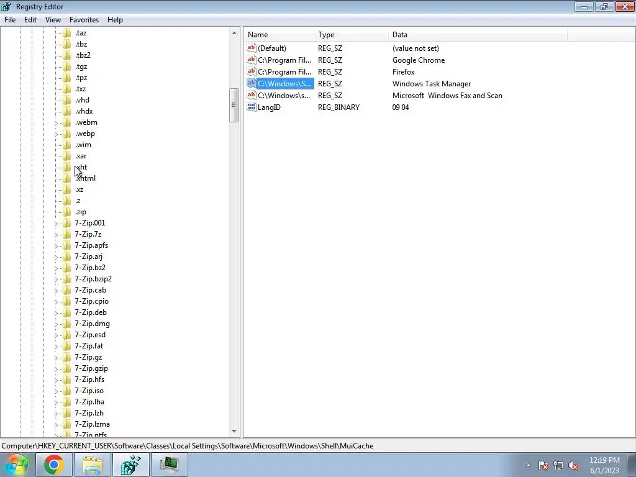Select the .xz key
This screenshot has width=636, height=477.
pyautogui.click(x=79, y=189)
